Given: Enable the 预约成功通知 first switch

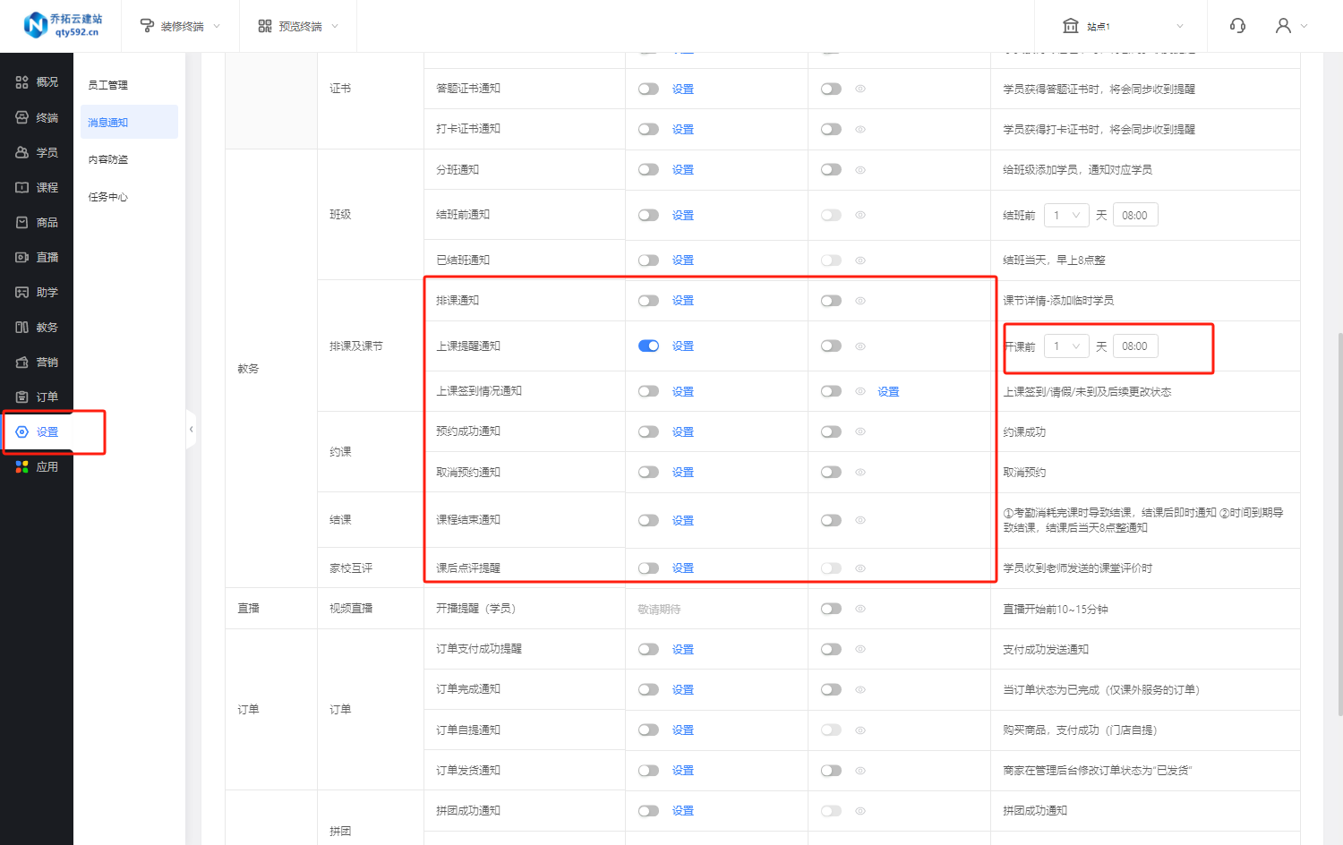Looking at the screenshot, I should [648, 431].
